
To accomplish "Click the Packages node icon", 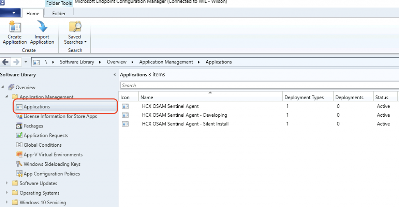I will [19, 126].
